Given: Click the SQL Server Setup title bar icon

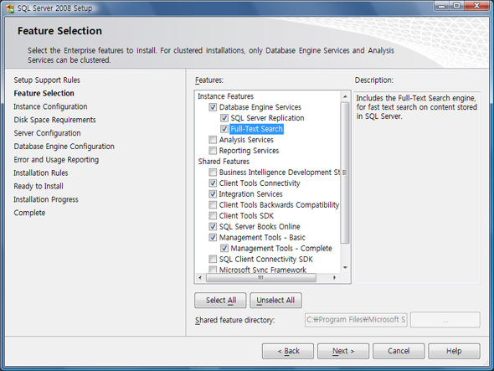Looking at the screenshot, I should pyautogui.click(x=10, y=8).
